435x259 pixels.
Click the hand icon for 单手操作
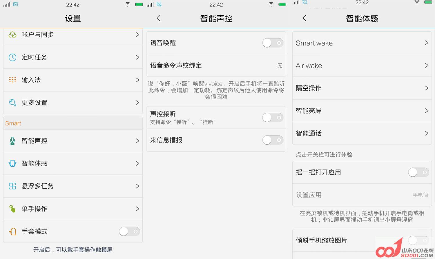click(x=12, y=209)
